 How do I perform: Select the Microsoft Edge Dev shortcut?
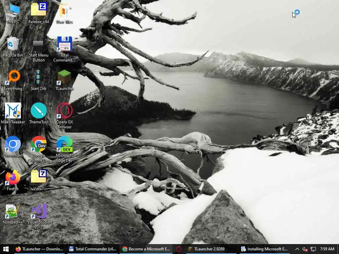pyautogui.click(x=65, y=149)
